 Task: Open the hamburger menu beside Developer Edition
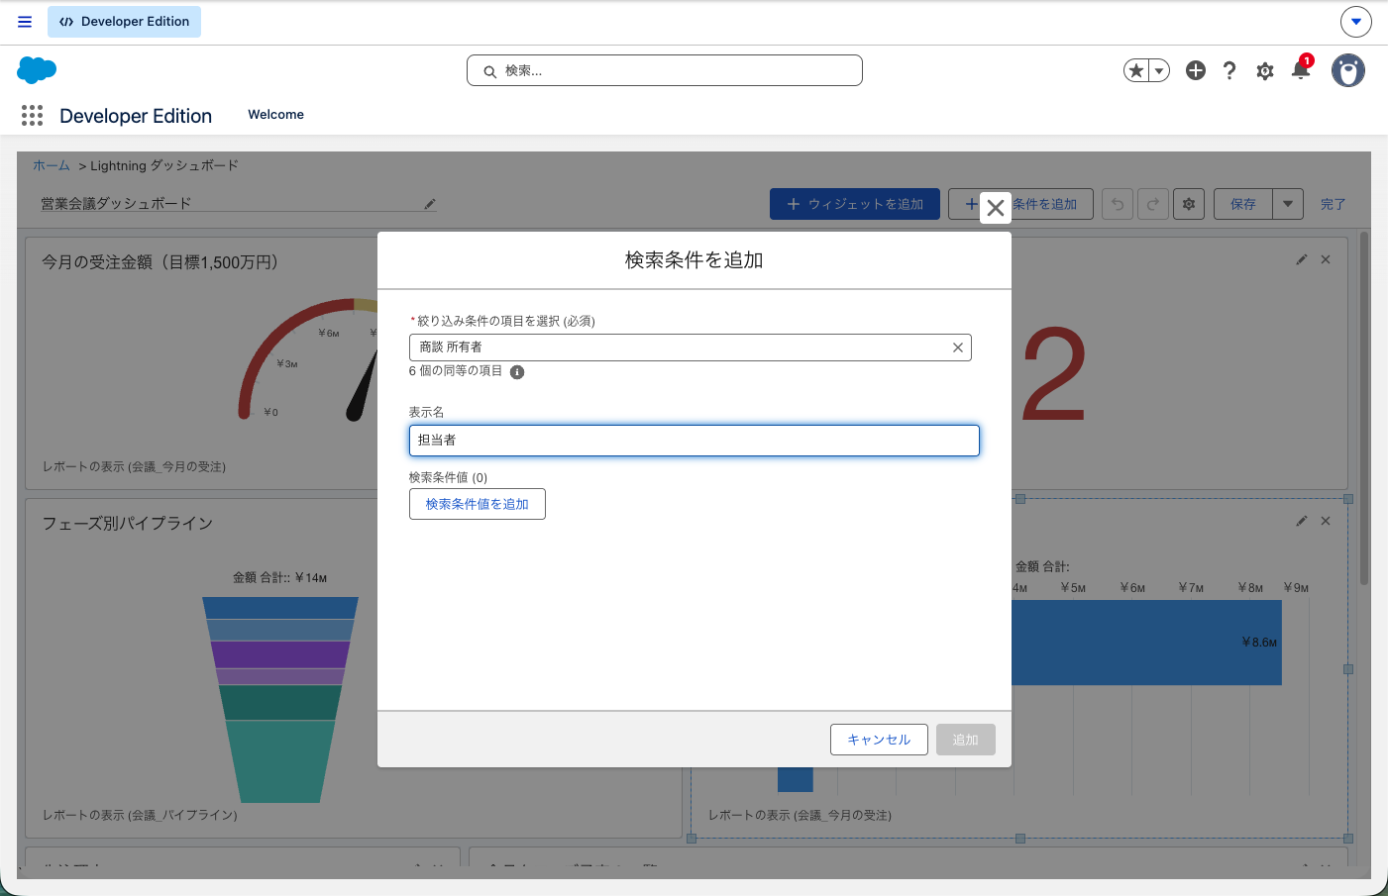coord(25,22)
